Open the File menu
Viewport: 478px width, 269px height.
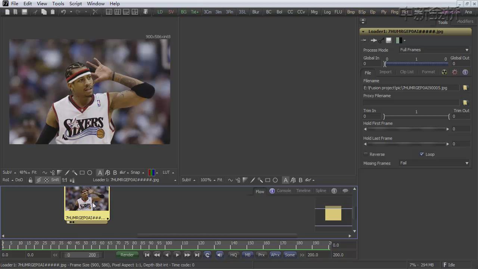click(15, 3)
